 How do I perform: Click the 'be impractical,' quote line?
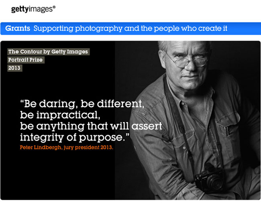[x=60, y=115]
